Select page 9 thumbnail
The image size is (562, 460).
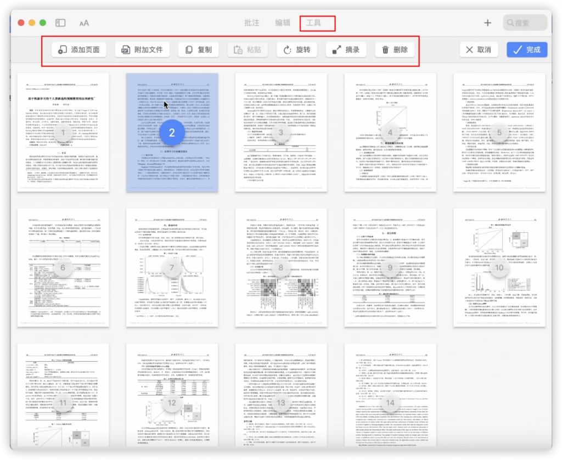(390, 268)
